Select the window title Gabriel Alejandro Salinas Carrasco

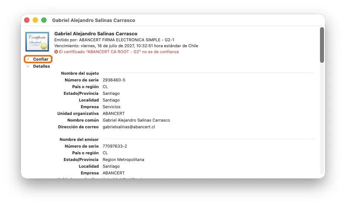(x=93, y=20)
